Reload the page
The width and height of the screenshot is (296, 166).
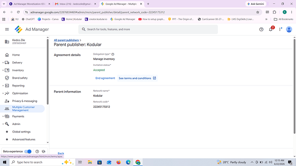(x=18, y=12)
